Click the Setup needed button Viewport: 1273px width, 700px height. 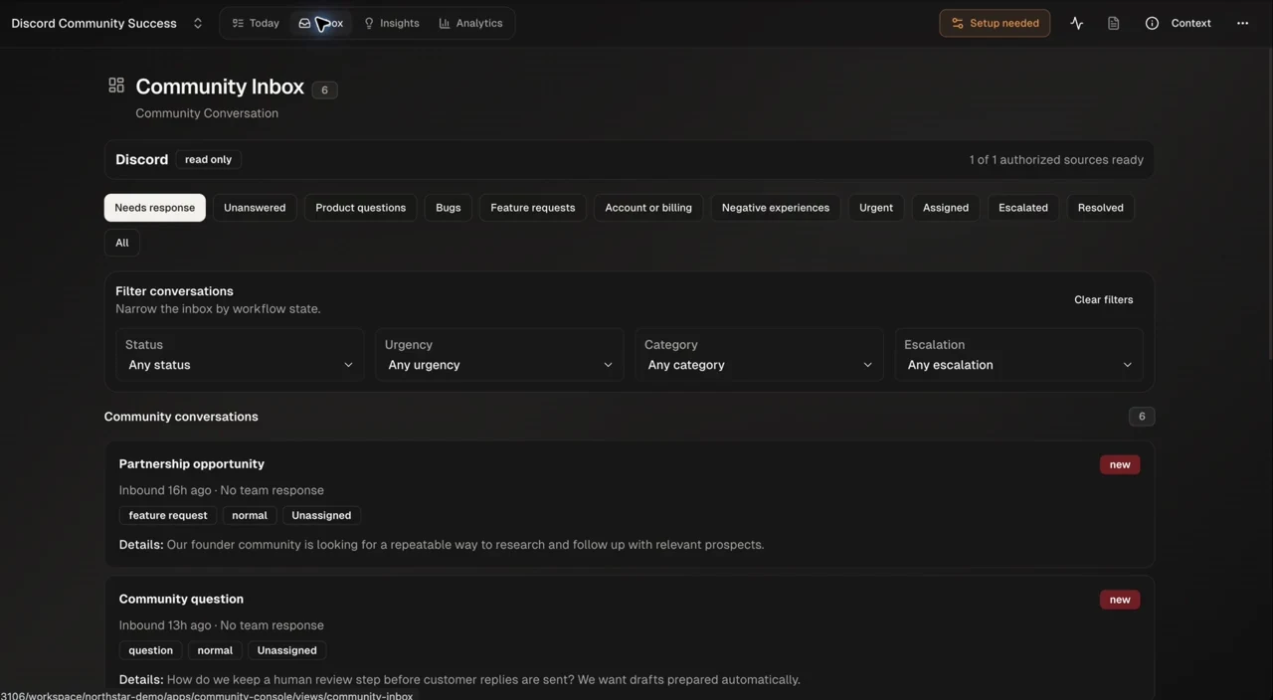pyautogui.click(x=995, y=23)
